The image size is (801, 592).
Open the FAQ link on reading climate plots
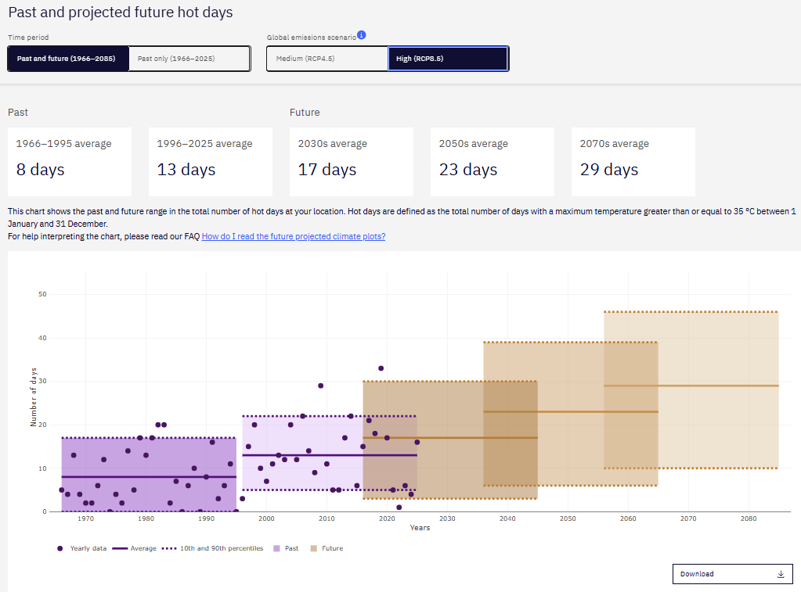coord(293,236)
